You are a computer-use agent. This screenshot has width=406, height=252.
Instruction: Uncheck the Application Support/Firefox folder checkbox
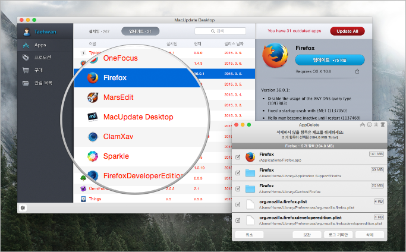(238, 173)
